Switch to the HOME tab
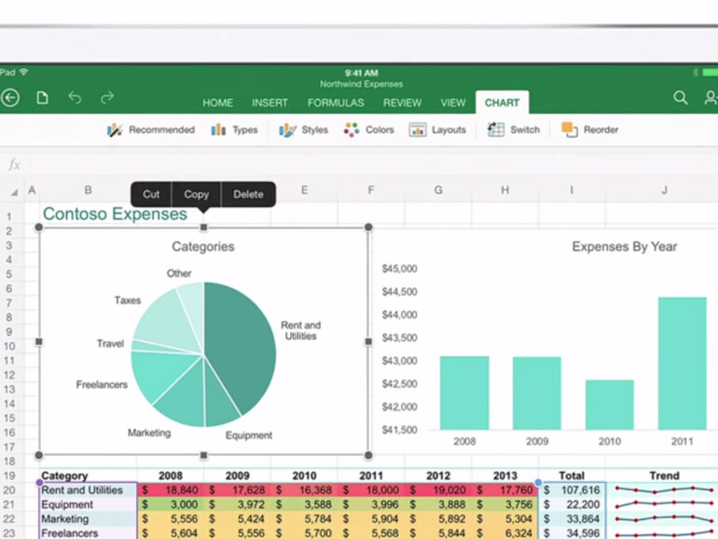The image size is (718, 539). tap(217, 103)
